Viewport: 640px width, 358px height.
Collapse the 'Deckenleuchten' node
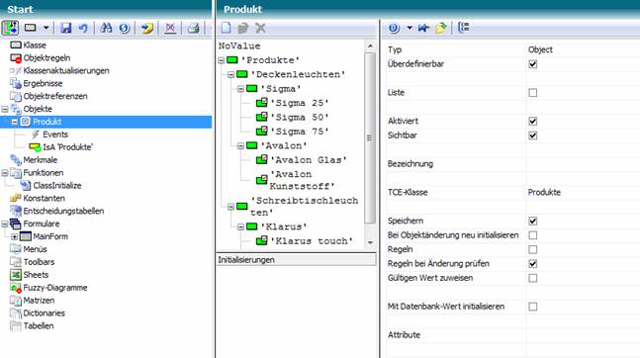tap(230, 75)
